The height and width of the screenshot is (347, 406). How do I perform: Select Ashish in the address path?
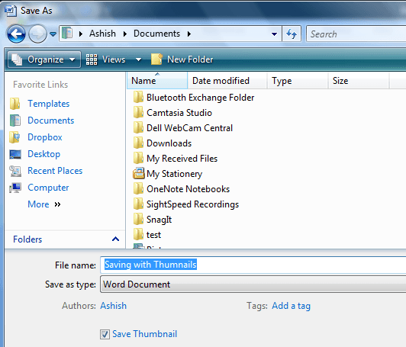[102, 34]
